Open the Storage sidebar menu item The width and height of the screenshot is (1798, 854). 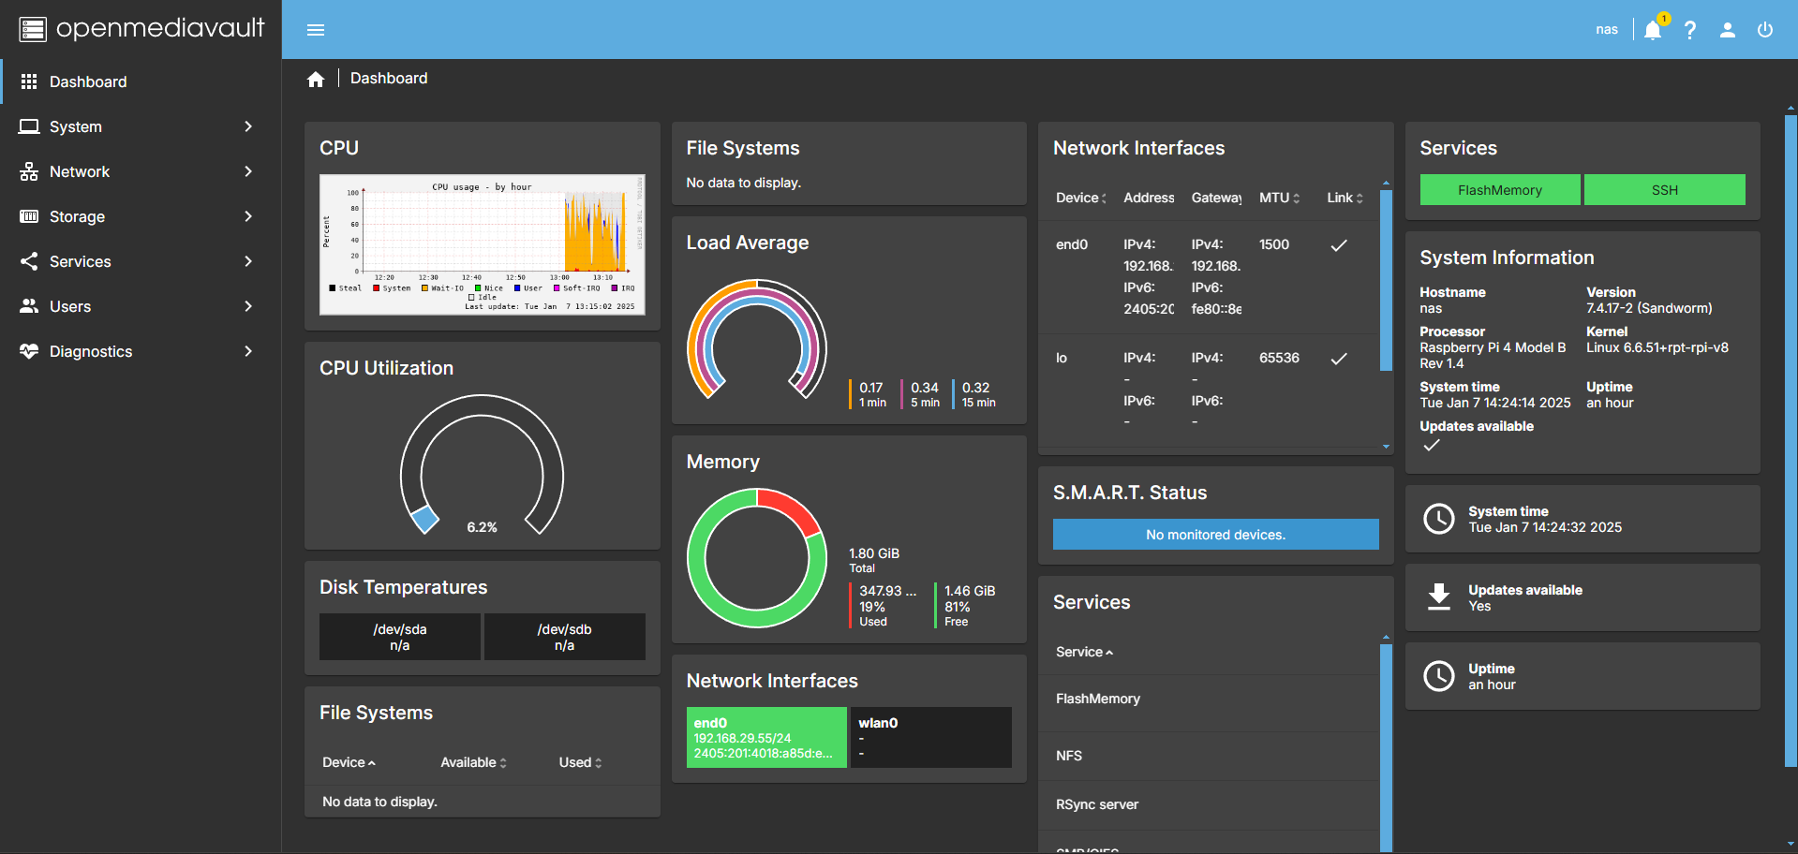click(141, 216)
